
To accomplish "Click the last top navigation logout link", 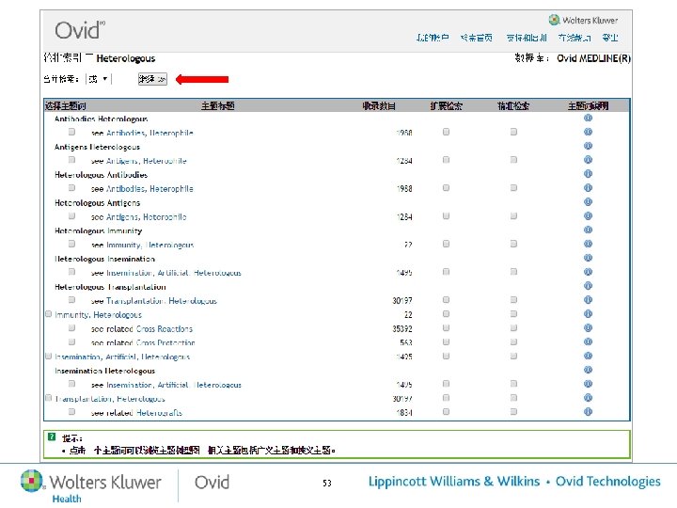I will point(610,38).
